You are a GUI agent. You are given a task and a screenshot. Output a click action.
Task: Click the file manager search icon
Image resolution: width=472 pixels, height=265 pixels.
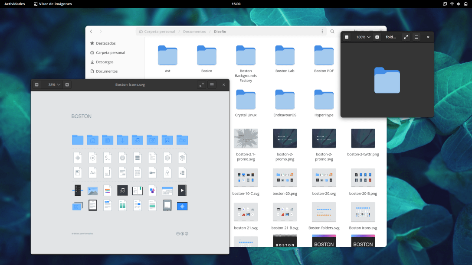[332, 31]
